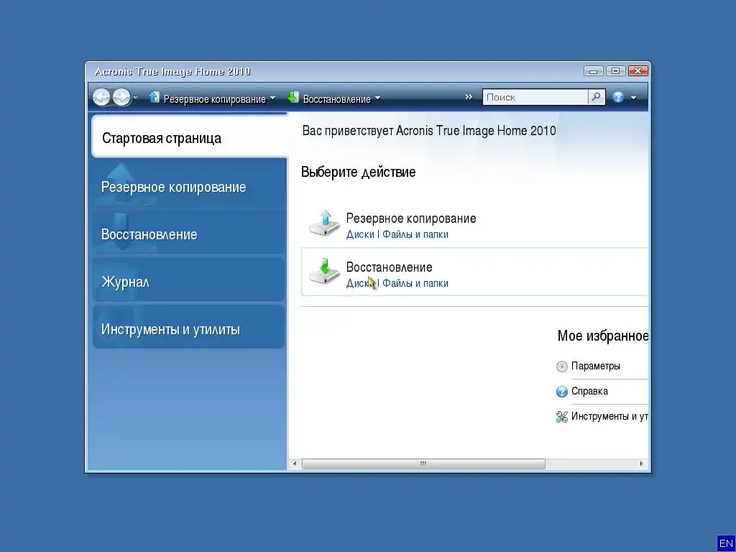The image size is (736, 552).
Task: Click Восстановление action heading
Action: pos(389,267)
